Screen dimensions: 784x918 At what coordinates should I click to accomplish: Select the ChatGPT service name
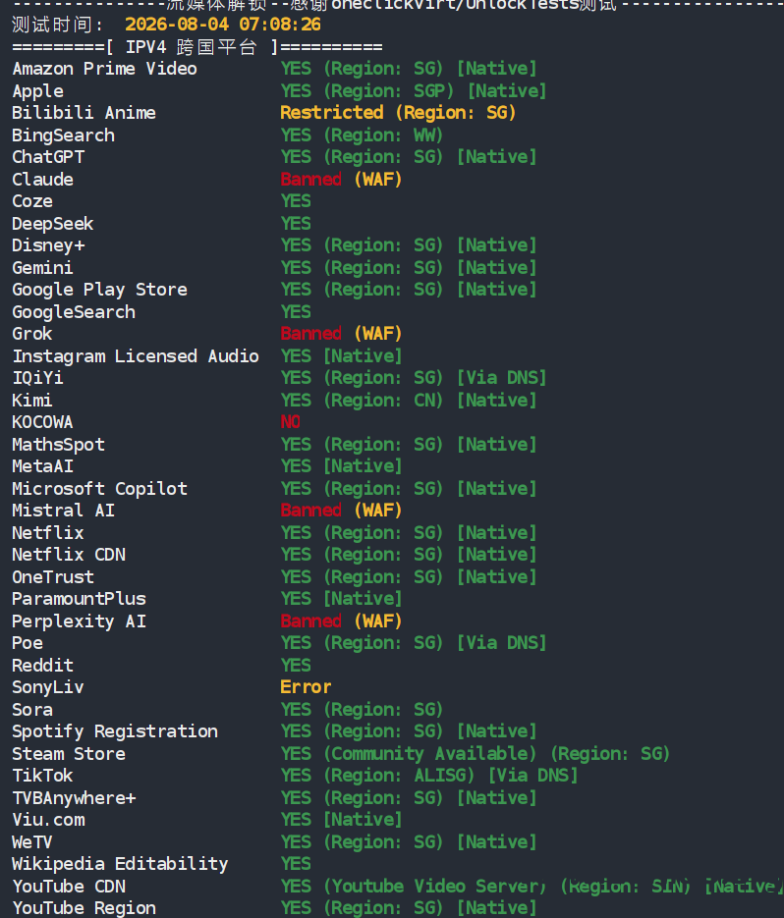click(x=48, y=157)
